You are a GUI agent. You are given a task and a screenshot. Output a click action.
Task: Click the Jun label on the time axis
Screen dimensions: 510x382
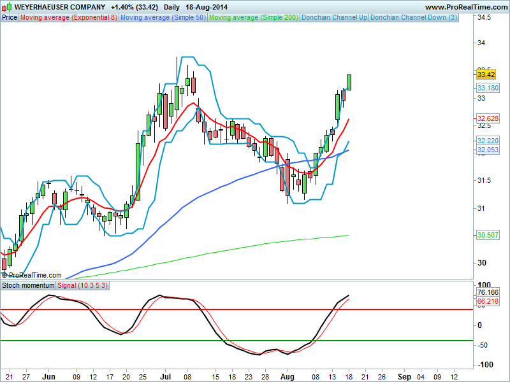(x=49, y=377)
